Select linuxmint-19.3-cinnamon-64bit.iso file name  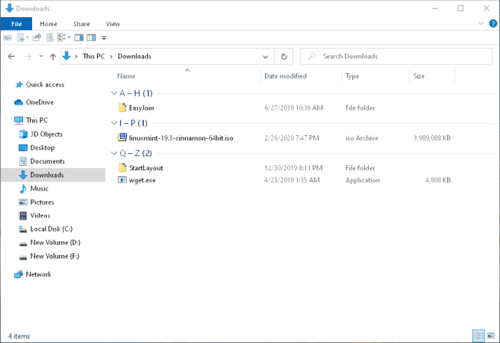point(181,138)
